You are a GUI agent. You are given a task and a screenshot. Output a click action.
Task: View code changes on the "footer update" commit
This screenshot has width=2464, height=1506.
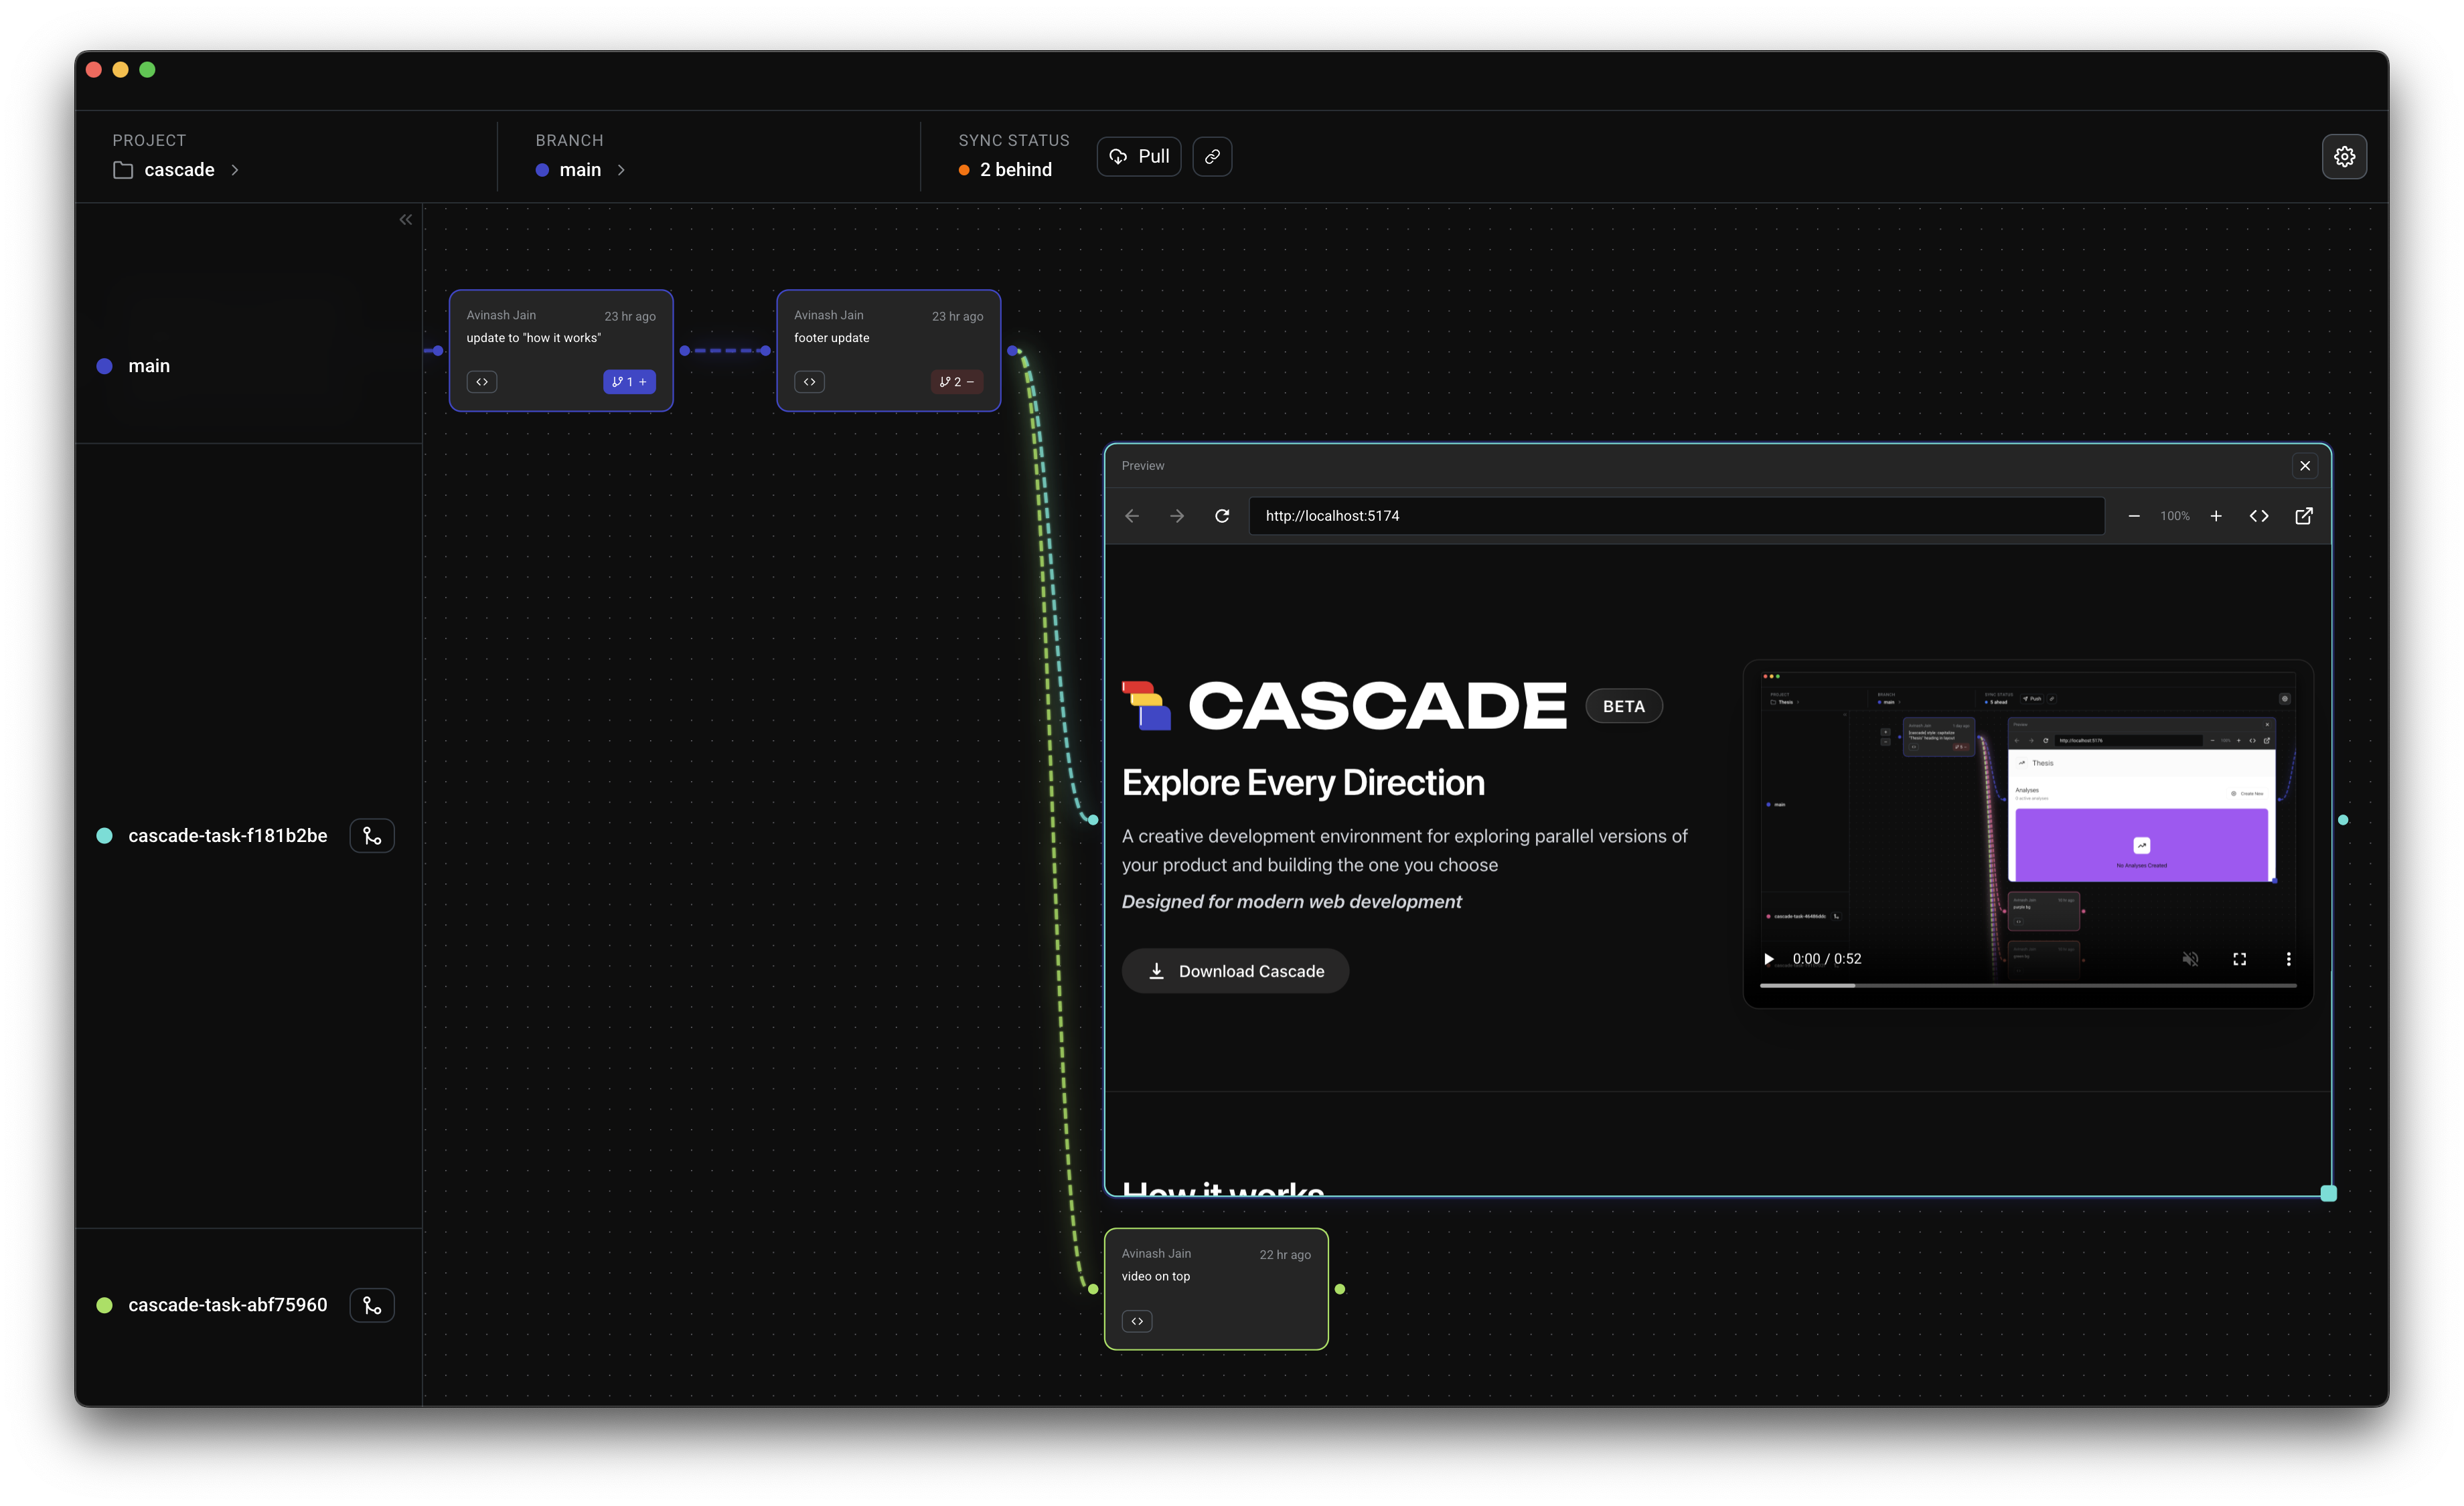tap(809, 381)
